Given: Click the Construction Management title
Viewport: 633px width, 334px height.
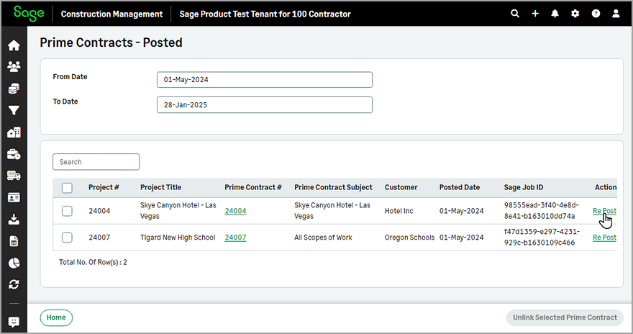Looking at the screenshot, I should (x=111, y=14).
